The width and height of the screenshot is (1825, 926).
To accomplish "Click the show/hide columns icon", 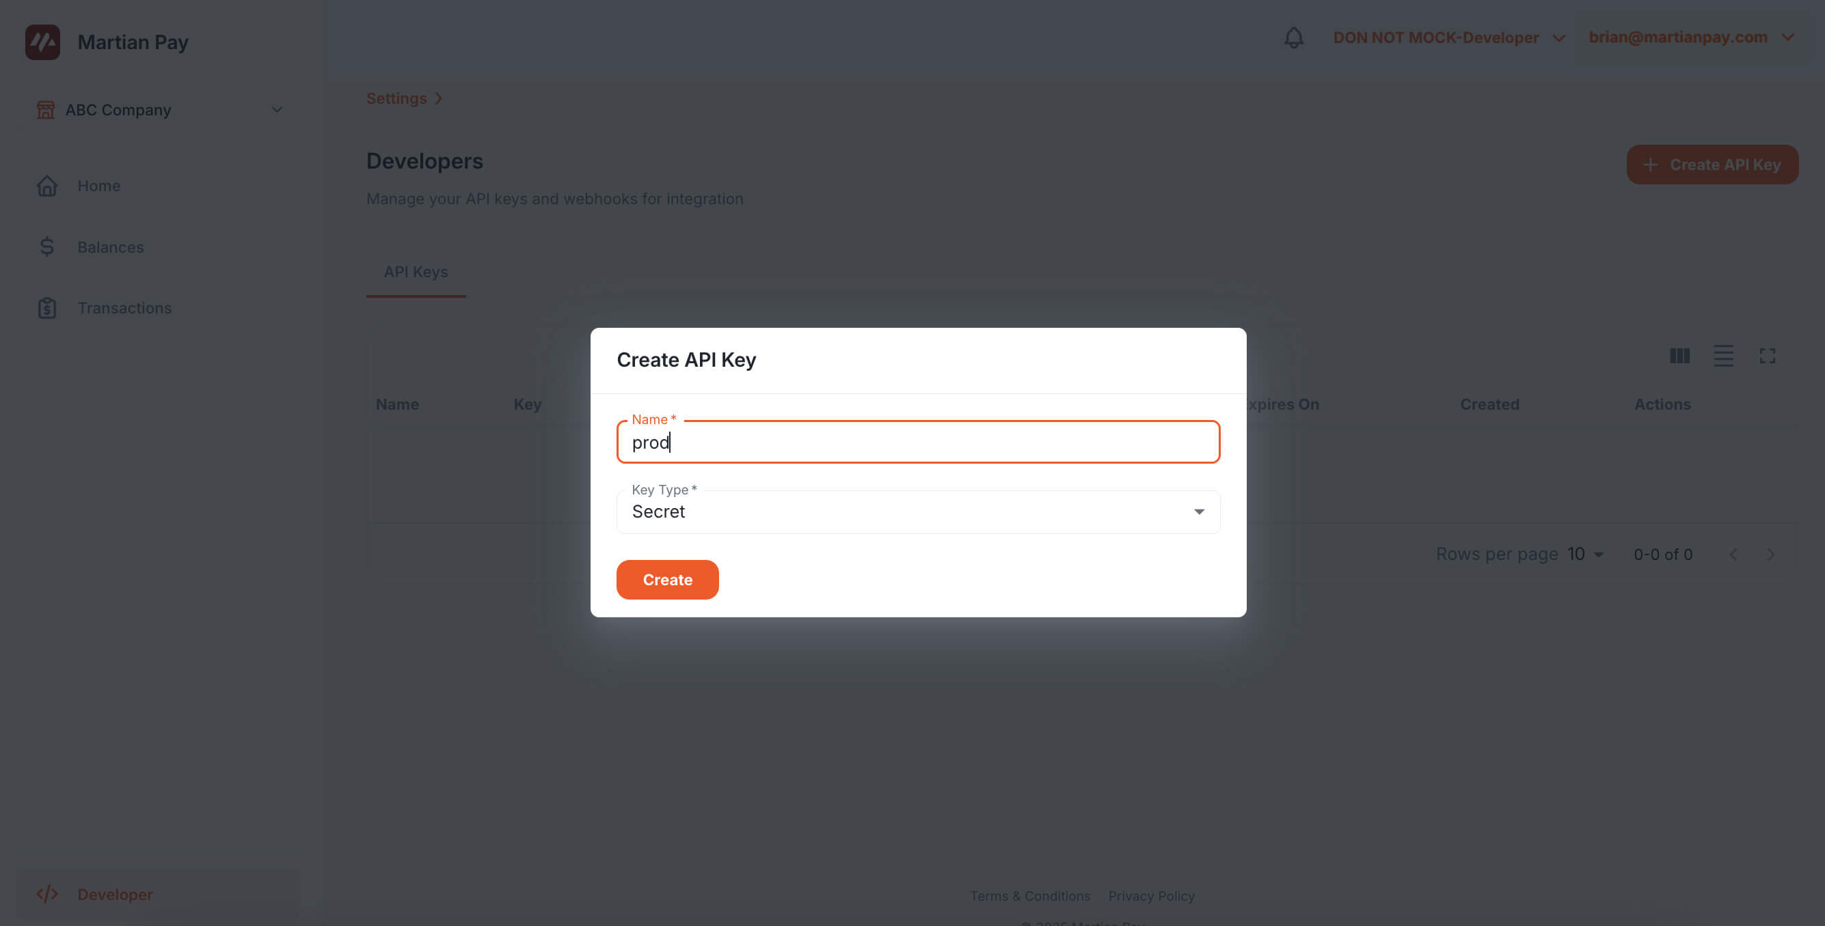I will 1679,355.
